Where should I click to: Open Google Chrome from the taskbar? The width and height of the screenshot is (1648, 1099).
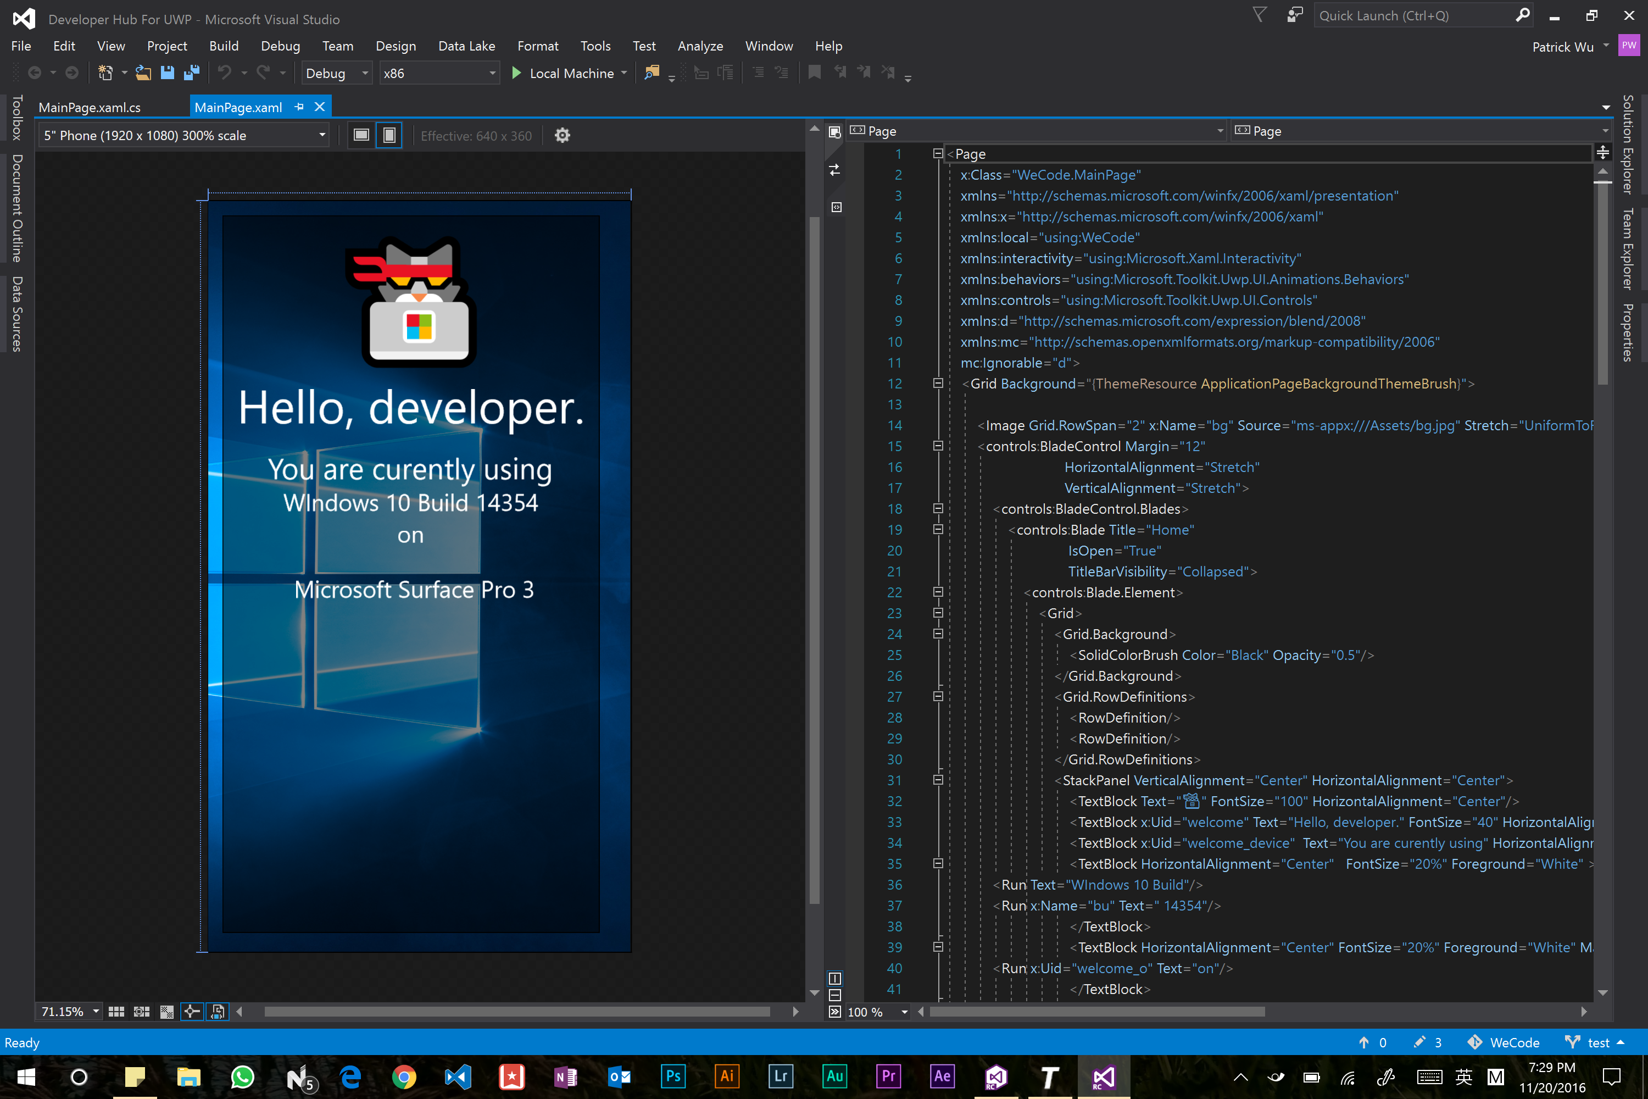404,1076
